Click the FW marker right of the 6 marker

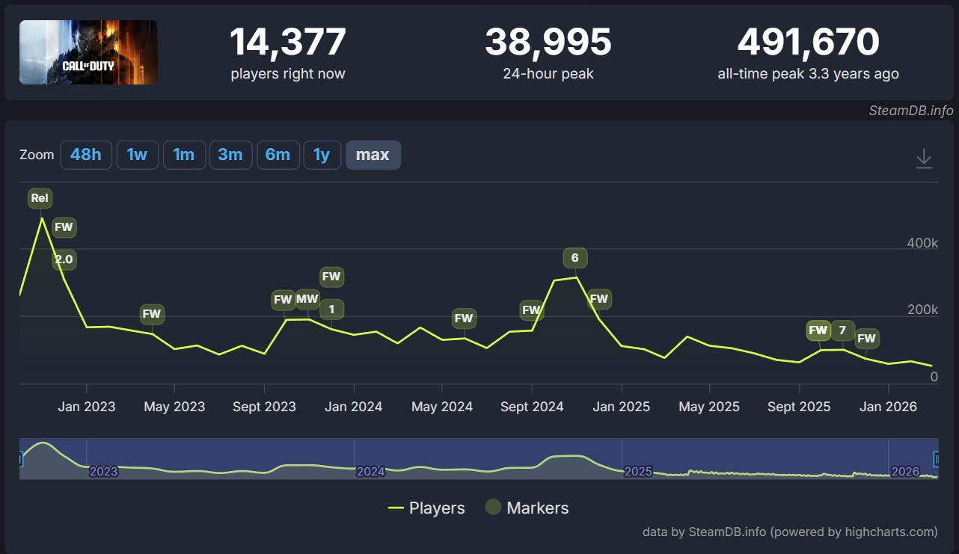click(599, 299)
